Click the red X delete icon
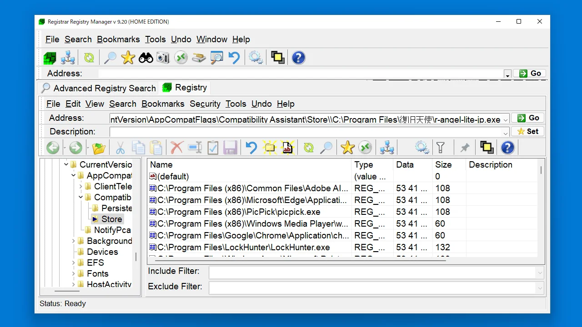Screen dimensions: 582x327 [x=176, y=148]
